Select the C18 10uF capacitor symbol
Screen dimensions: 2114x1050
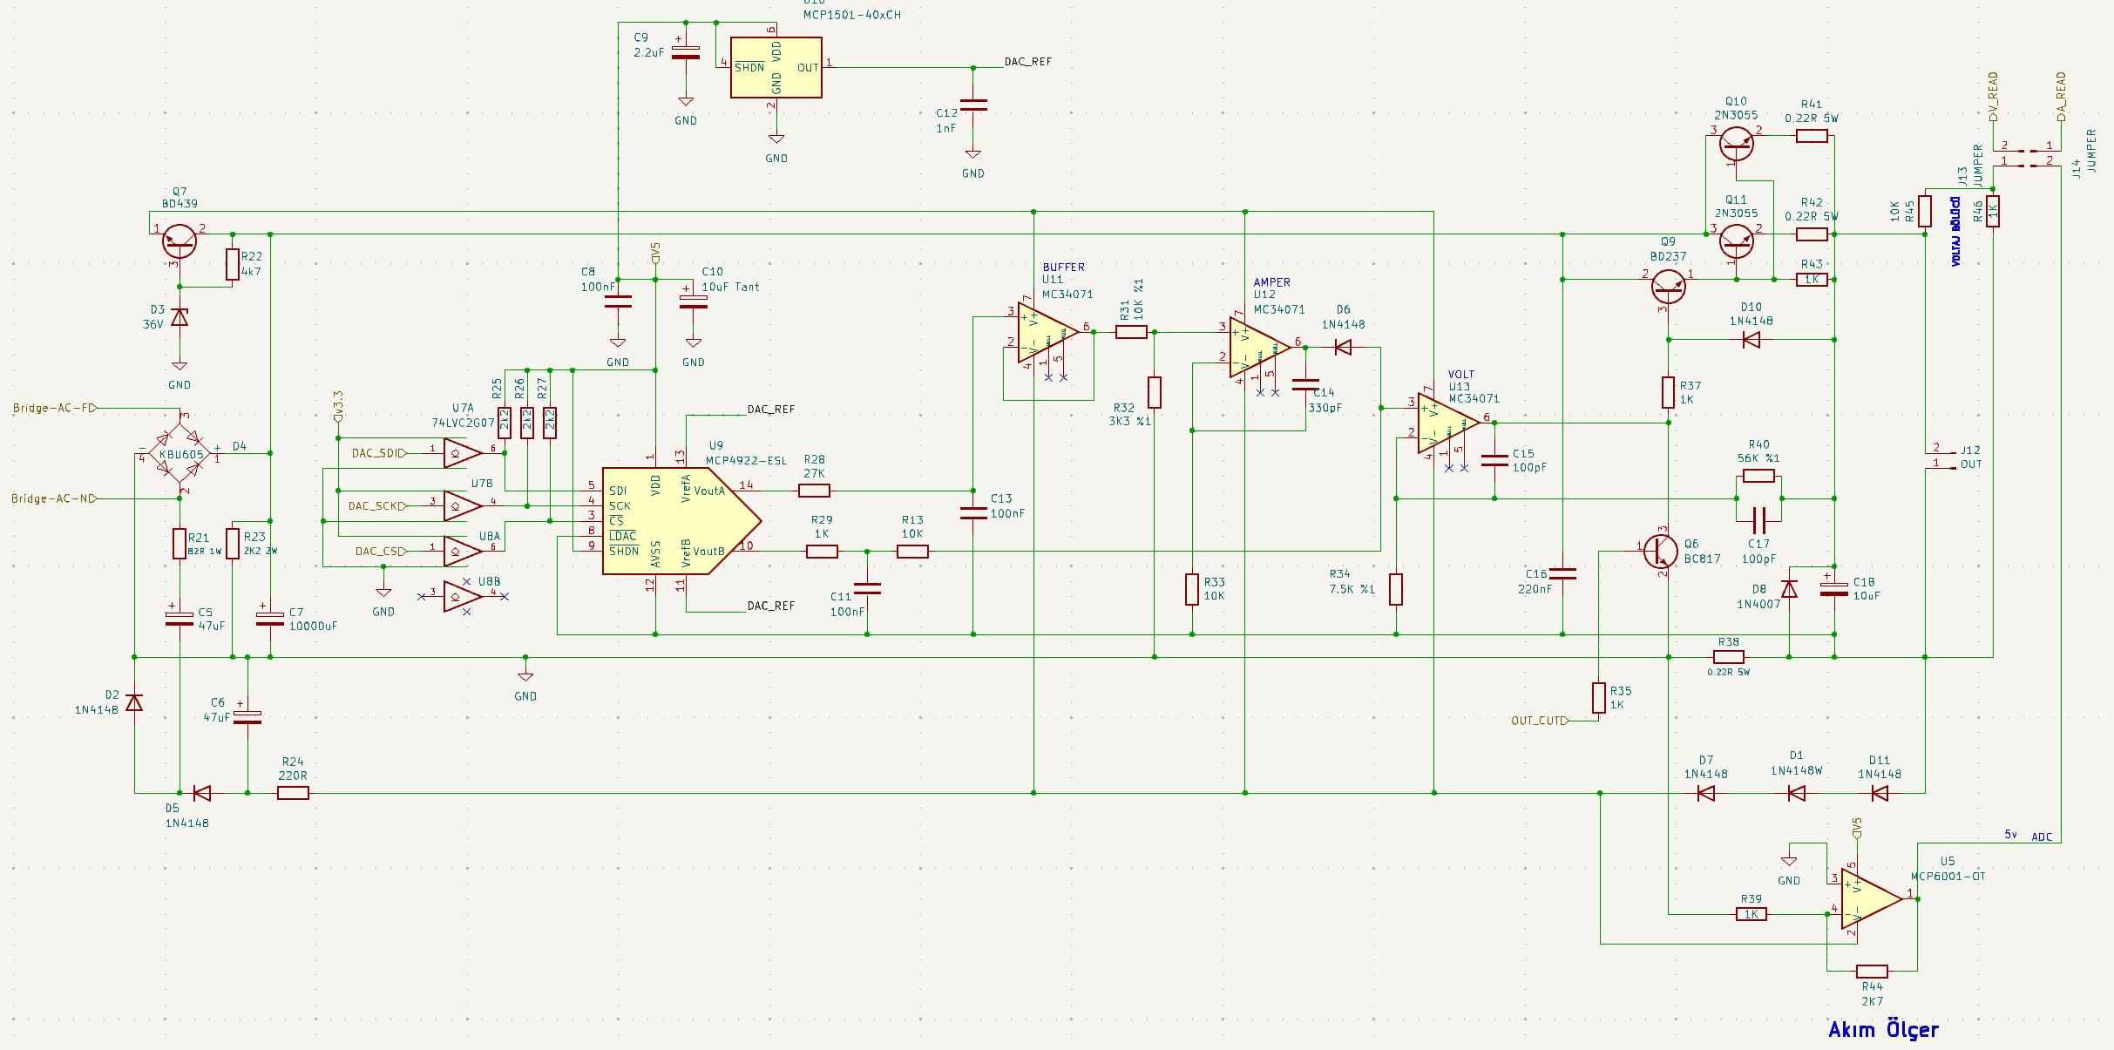[1834, 589]
